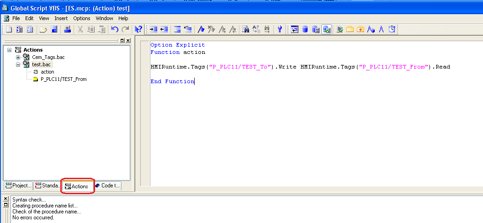Click the third page icon with blue arrows
Image resolution: width=483 pixels, height=223 pixels.
click(x=30, y=29)
